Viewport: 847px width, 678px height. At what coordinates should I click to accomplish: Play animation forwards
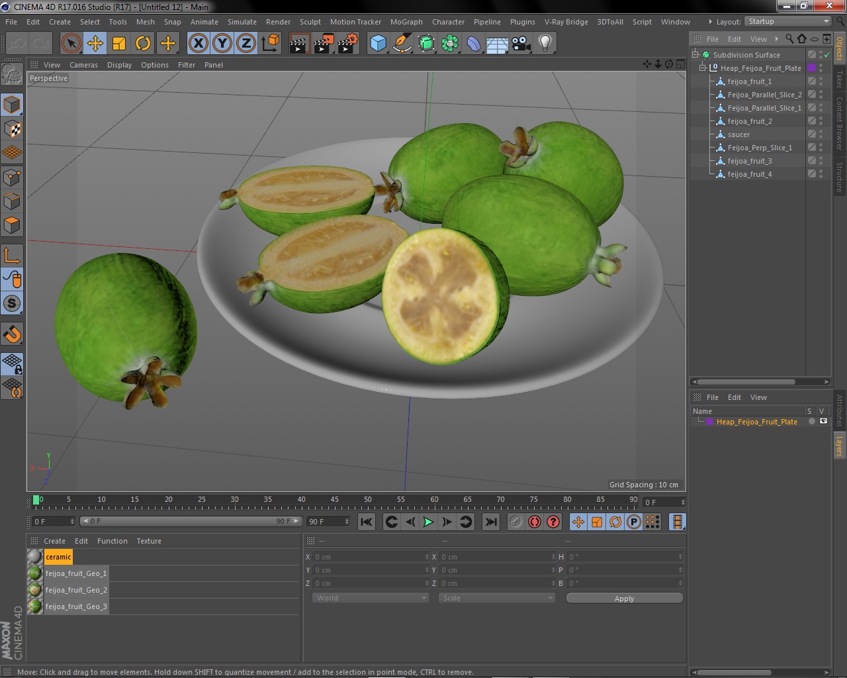428,522
